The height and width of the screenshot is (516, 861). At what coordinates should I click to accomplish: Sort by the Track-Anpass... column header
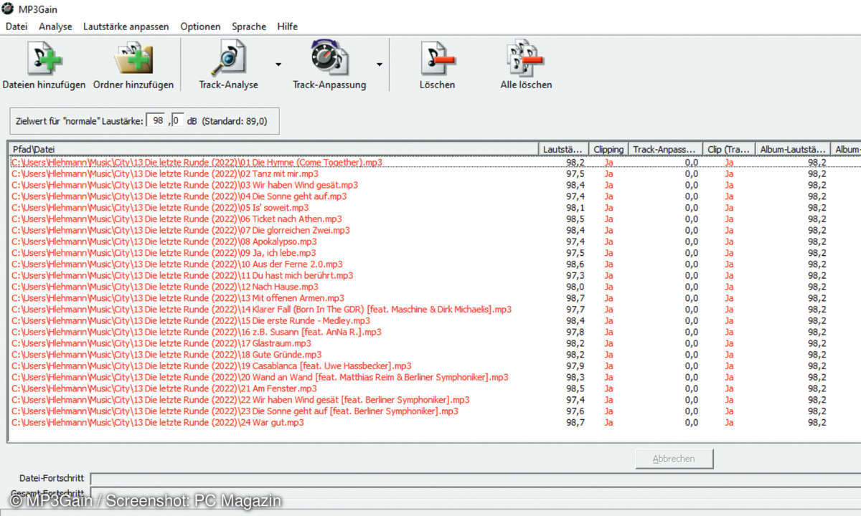664,149
